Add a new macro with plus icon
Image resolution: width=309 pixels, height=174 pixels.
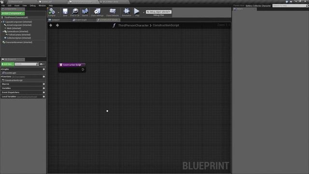(x=44, y=84)
